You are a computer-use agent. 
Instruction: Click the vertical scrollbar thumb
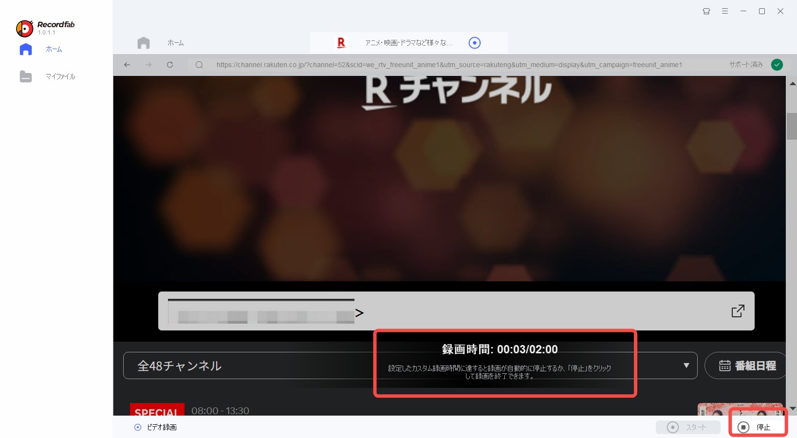(x=792, y=126)
